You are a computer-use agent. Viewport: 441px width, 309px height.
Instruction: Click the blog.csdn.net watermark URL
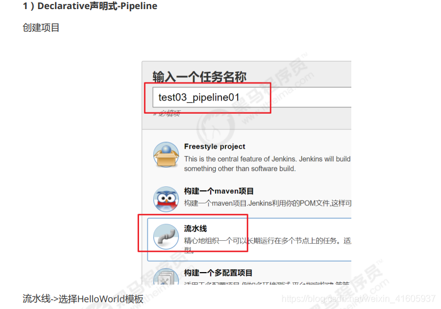(358, 298)
